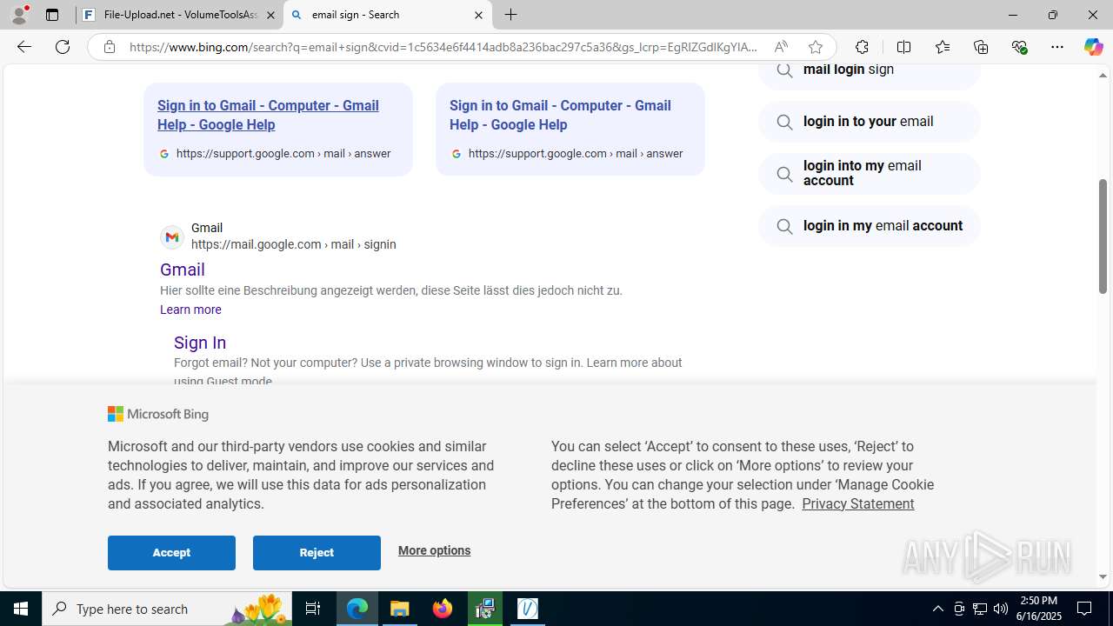Click scrollbar down arrow
Viewport: 1113px width, 626px height.
1103,576
